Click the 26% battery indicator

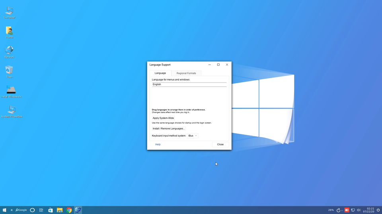click(x=331, y=210)
